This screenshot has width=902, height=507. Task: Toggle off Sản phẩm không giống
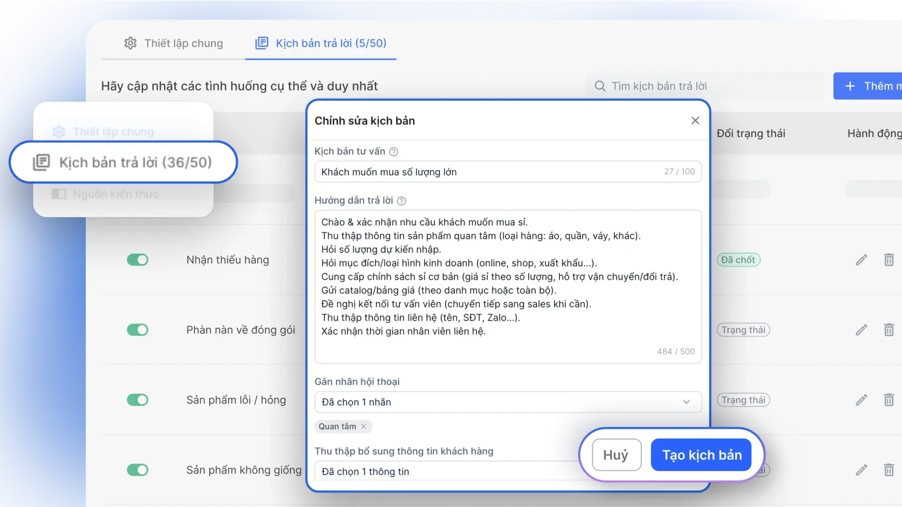(138, 470)
